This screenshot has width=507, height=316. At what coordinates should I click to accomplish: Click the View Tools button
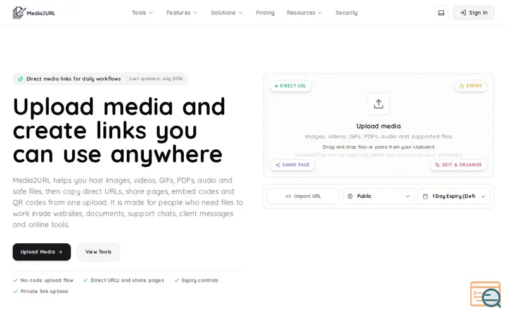(x=98, y=252)
